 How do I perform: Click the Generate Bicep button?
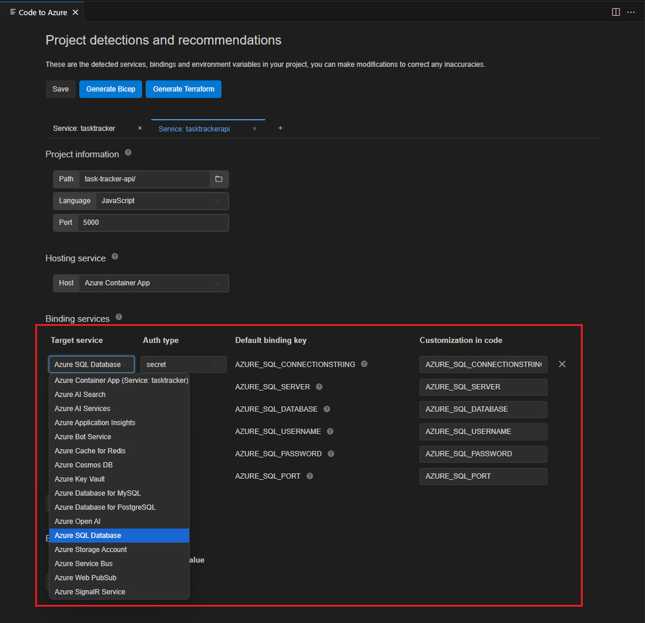pos(110,89)
